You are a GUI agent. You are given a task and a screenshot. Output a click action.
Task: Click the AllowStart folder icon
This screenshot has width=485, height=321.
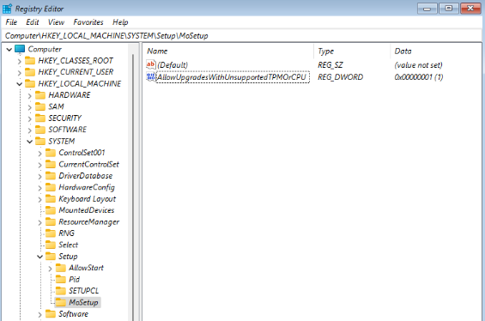click(61, 268)
